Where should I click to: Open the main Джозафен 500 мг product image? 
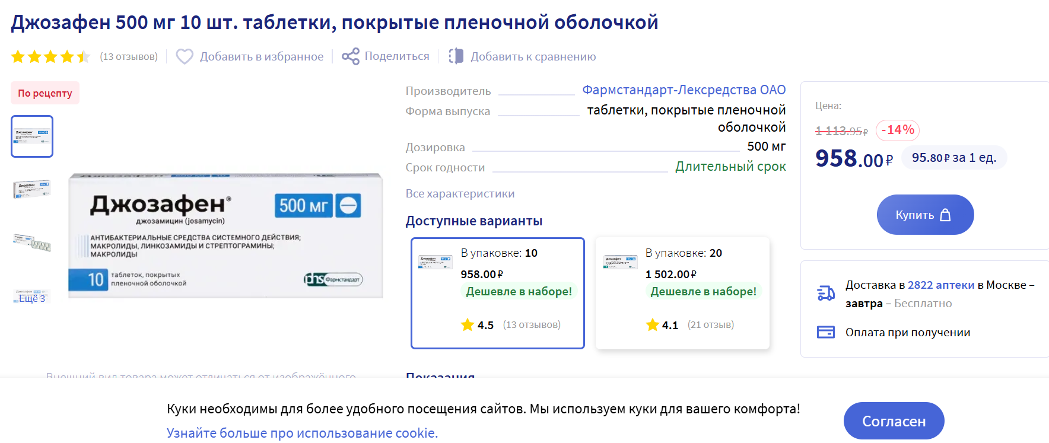[225, 235]
